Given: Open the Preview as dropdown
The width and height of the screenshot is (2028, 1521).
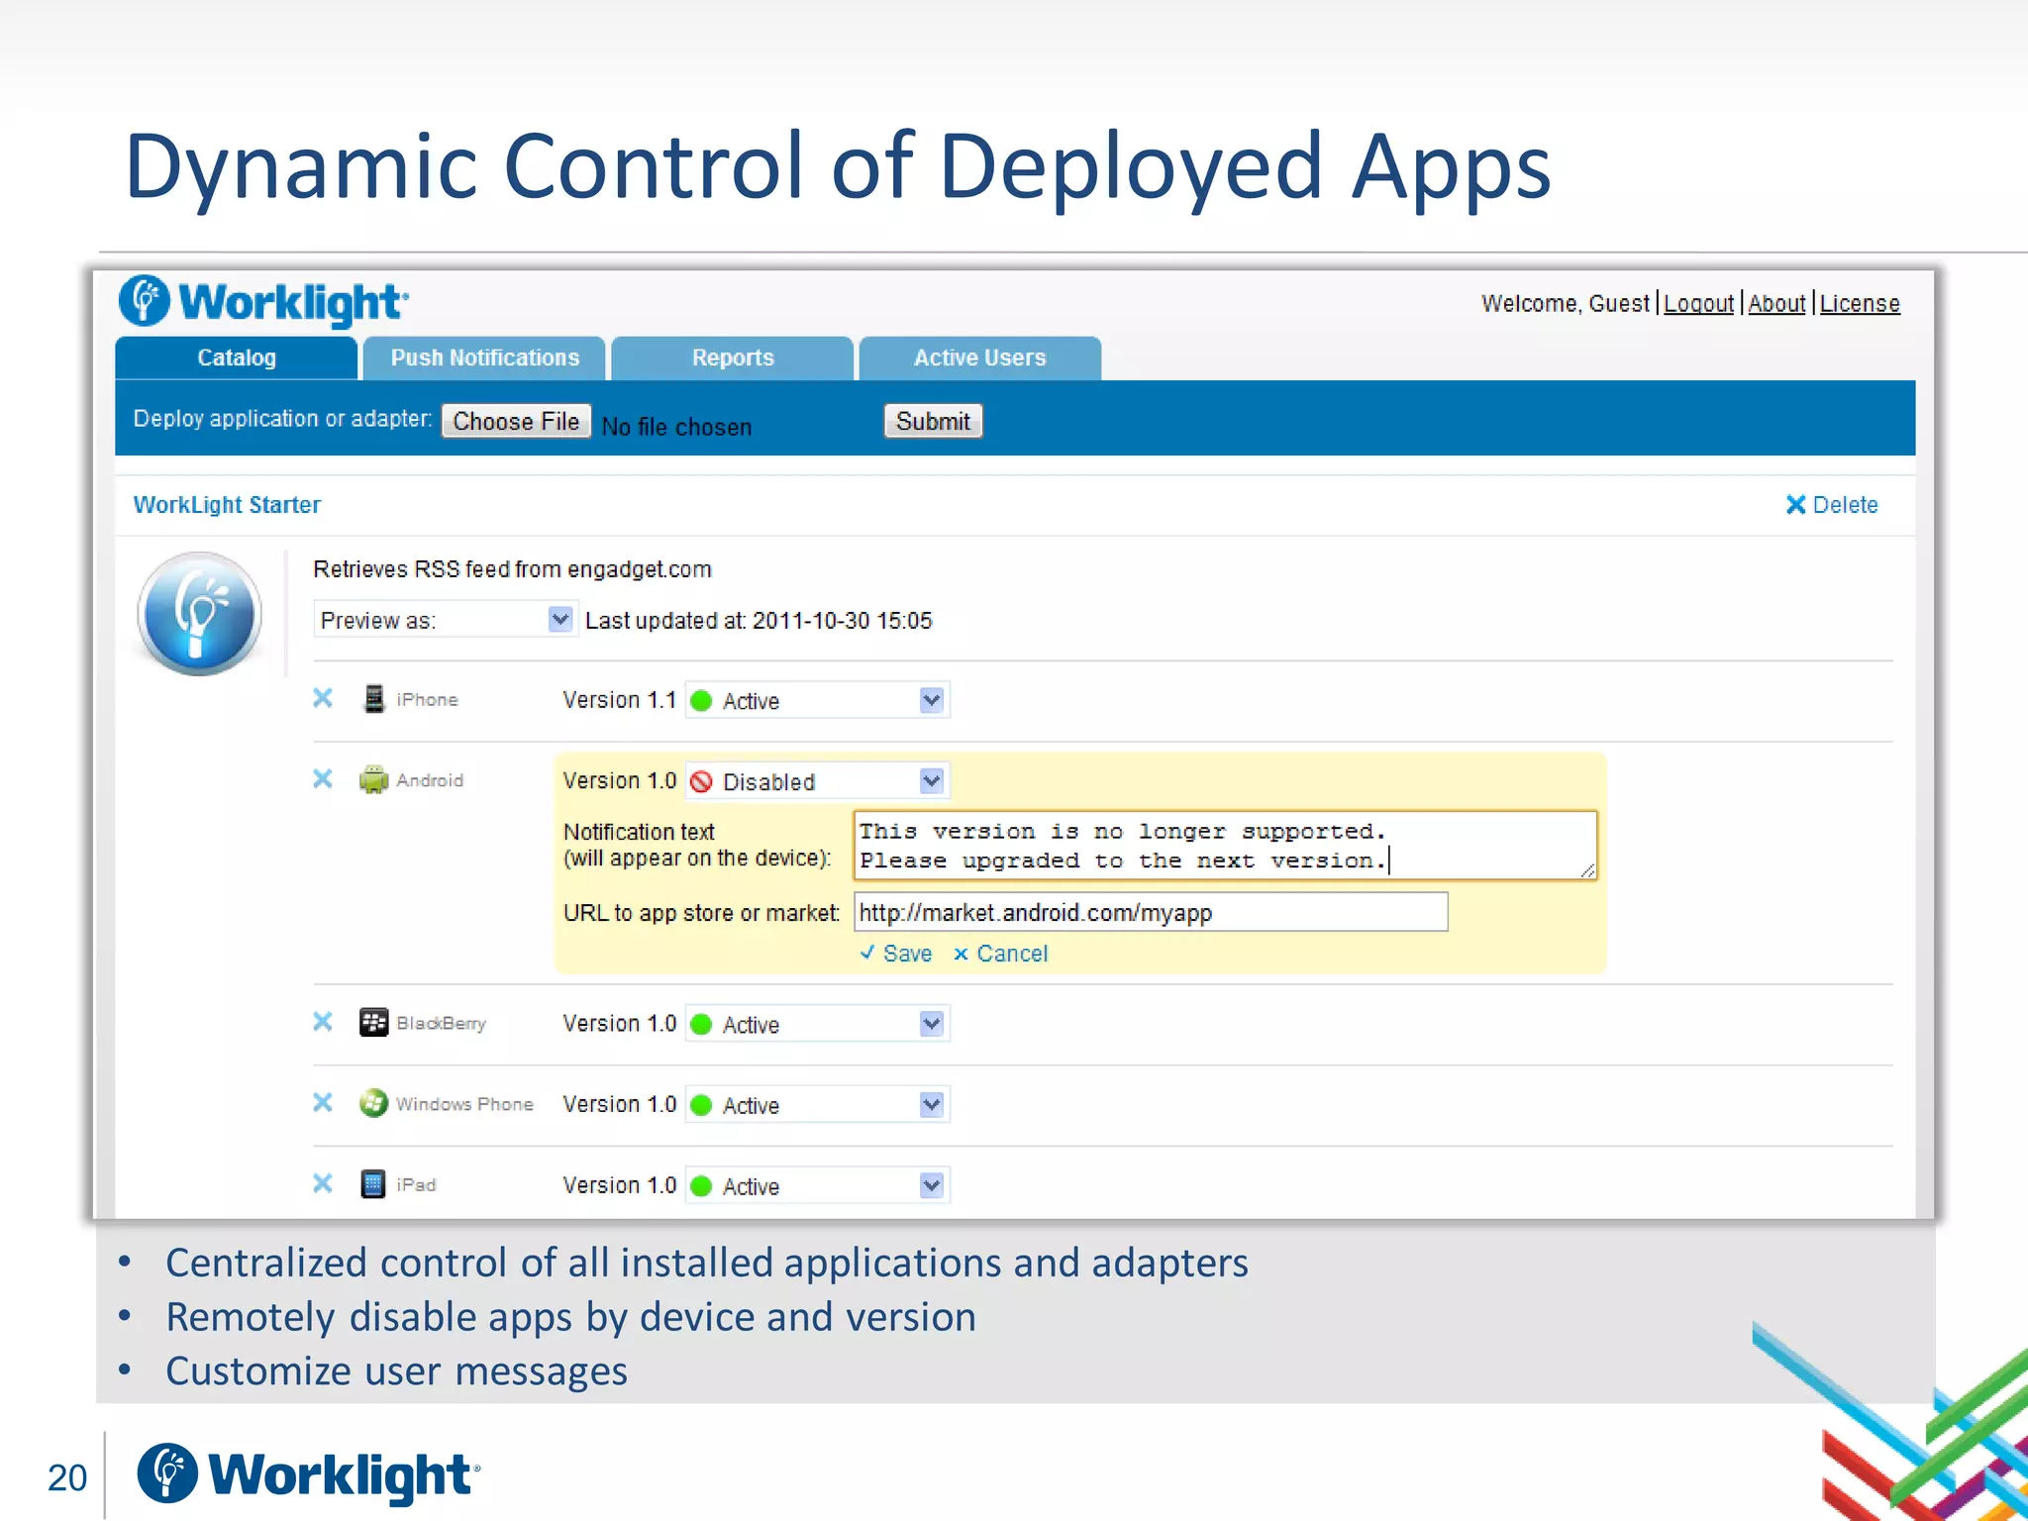Looking at the screenshot, I should point(445,620).
